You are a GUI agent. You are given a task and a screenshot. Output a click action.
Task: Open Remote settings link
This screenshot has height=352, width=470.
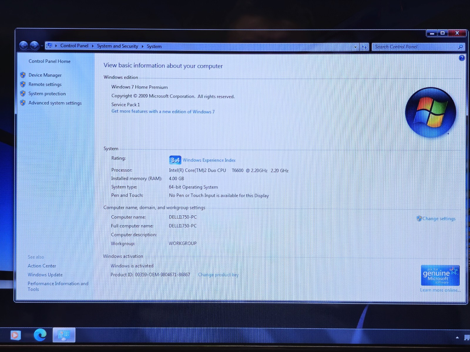45,84
